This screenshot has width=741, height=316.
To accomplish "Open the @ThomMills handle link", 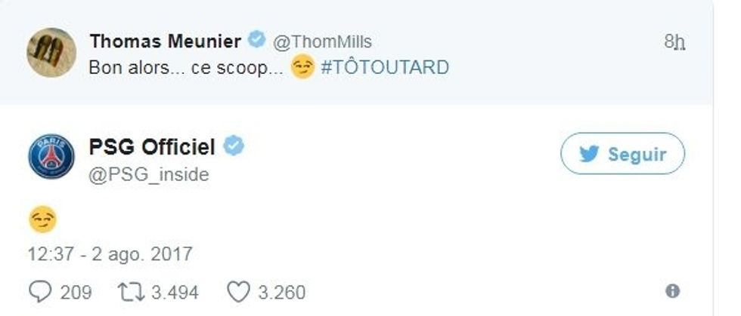I will [322, 41].
